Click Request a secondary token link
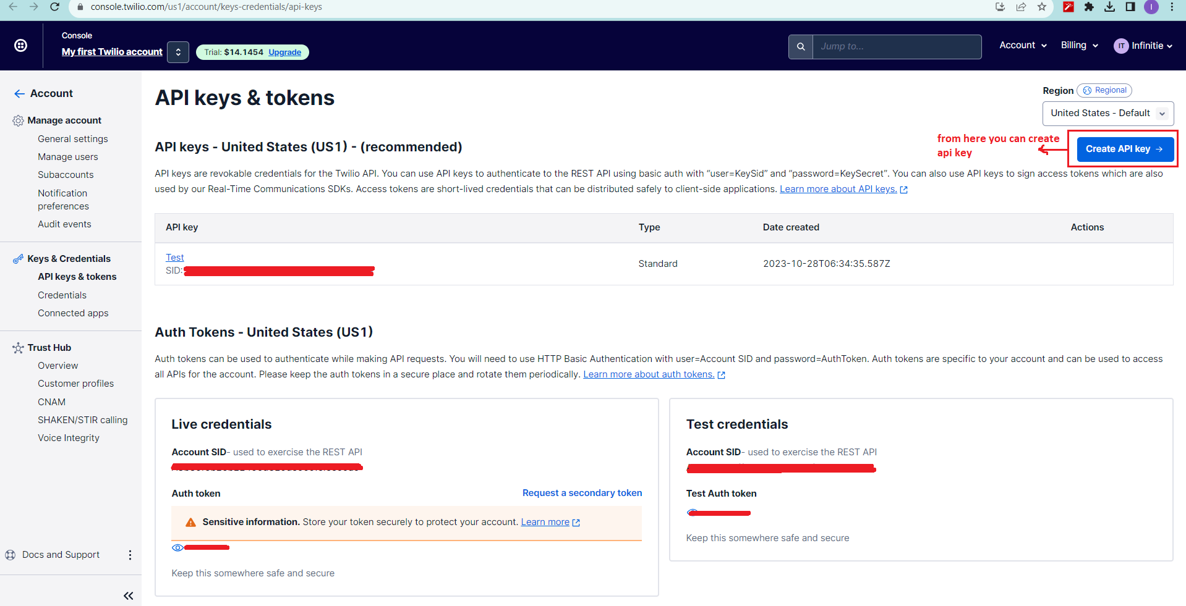Image resolution: width=1186 pixels, height=606 pixels. tap(582, 493)
